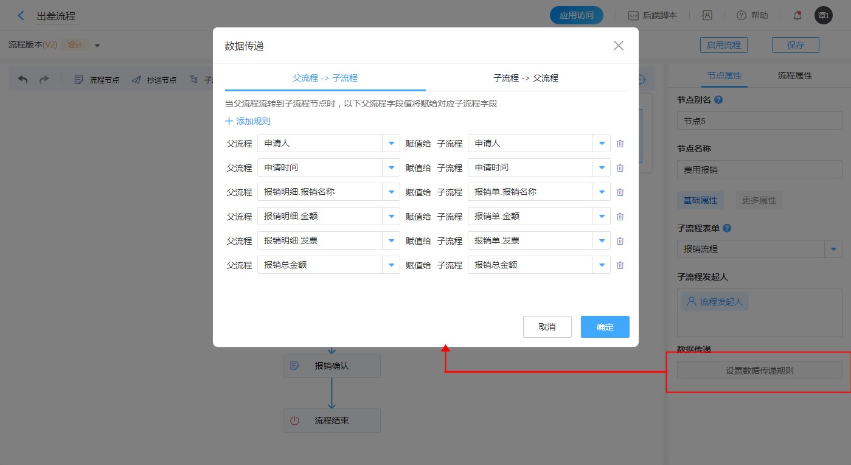Image resolution: width=851 pixels, height=465 pixels.
Task: Open child field dropdown 报销单.发票
Action: tap(602, 241)
